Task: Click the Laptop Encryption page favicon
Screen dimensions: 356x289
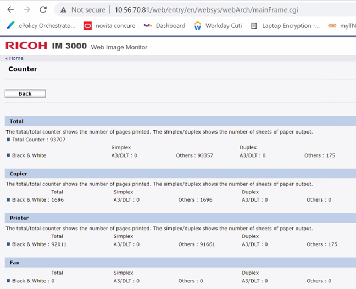Action: [x=254, y=26]
